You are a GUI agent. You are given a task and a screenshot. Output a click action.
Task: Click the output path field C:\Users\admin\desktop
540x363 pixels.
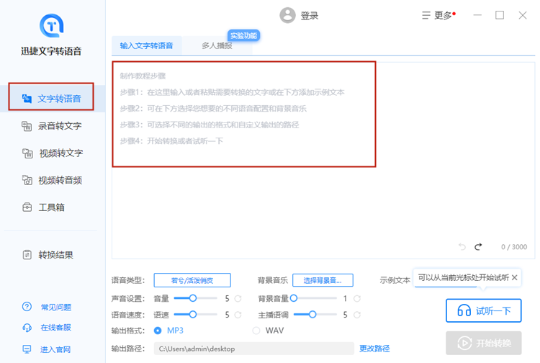pos(254,349)
